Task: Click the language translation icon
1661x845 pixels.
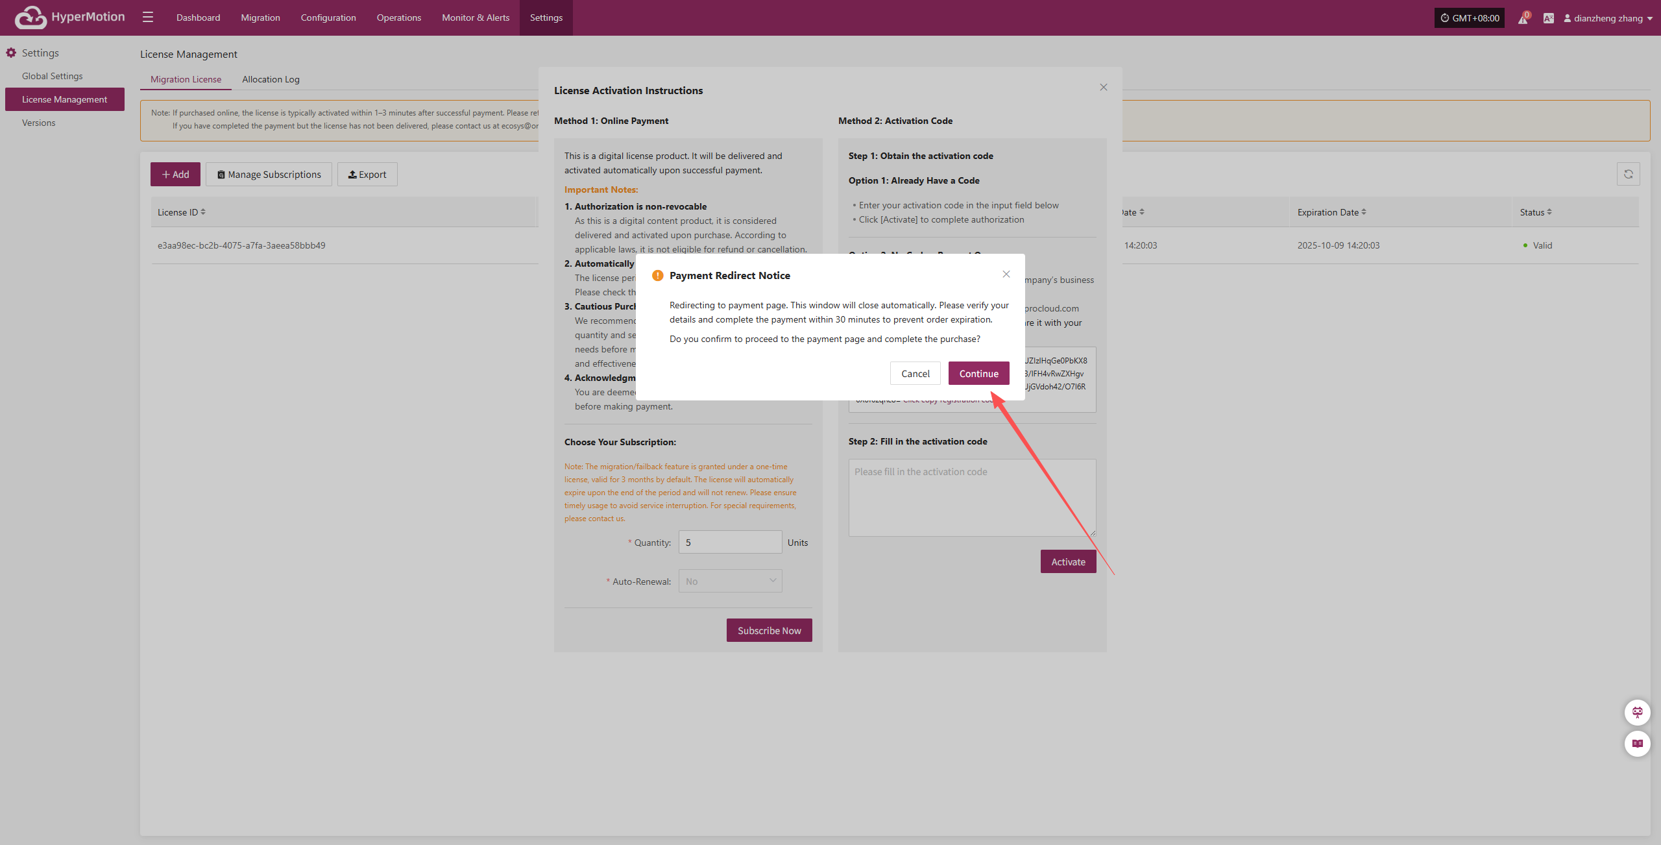Action: (1549, 18)
